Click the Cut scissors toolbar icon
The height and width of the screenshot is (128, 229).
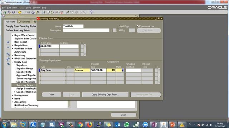coord(44,12)
